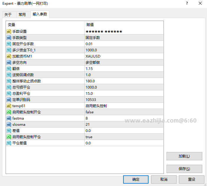Click the integer icon beside 定单识别码
Image resolution: width=207 pixels, height=186 pixels.
pos(9,100)
